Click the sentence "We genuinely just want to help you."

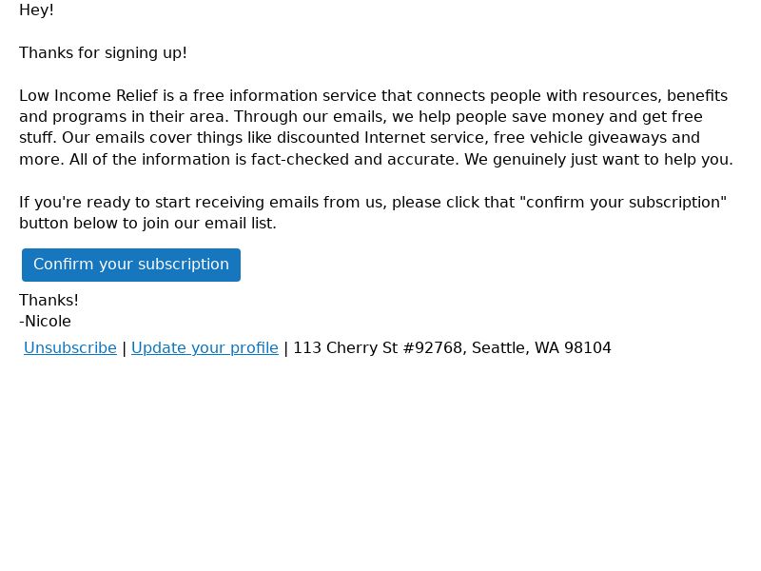click(x=598, y=159)
